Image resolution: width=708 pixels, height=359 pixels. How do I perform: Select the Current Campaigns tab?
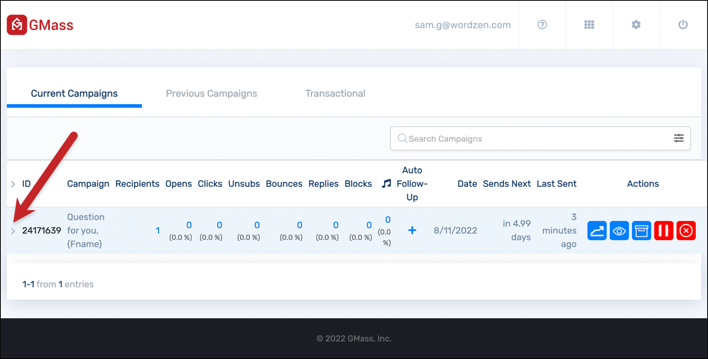[x=74, y=93]
